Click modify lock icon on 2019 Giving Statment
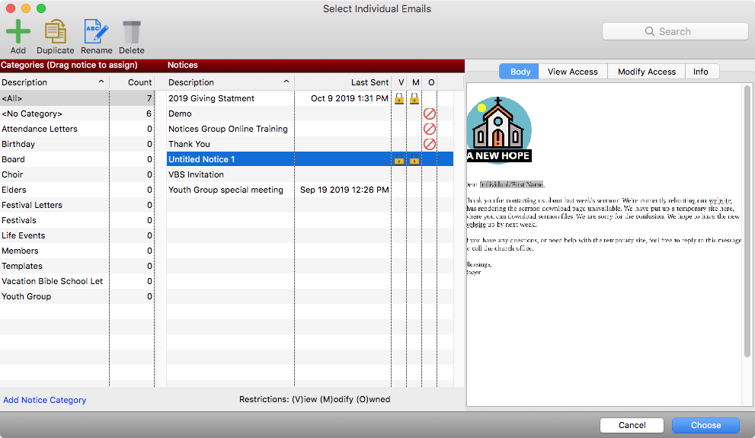This screenshot has height=438, width=755. 414,98
